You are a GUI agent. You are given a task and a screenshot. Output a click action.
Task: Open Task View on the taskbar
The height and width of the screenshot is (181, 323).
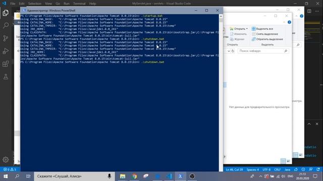click(28, 176)
